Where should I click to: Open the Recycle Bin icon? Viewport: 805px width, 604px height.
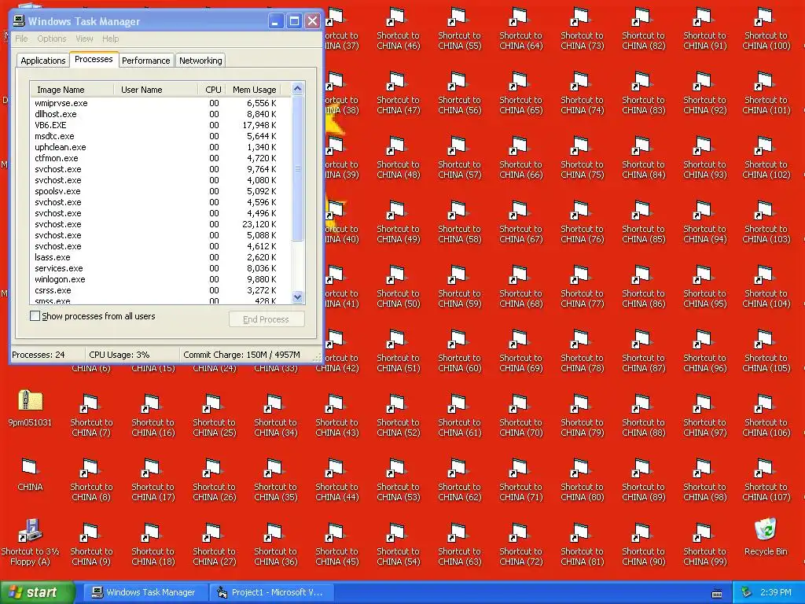(766, 530)
